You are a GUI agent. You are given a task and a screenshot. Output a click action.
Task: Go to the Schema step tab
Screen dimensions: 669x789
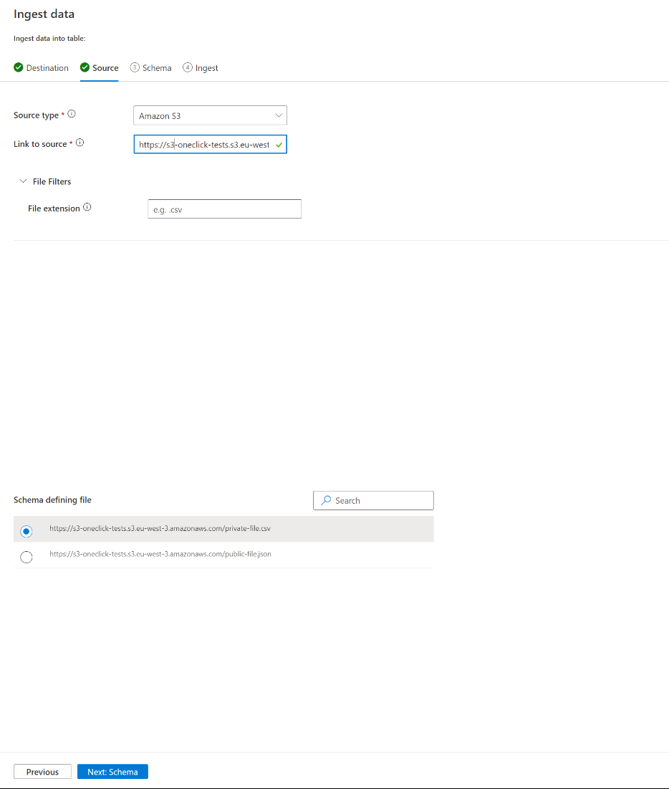click(150, 68)
